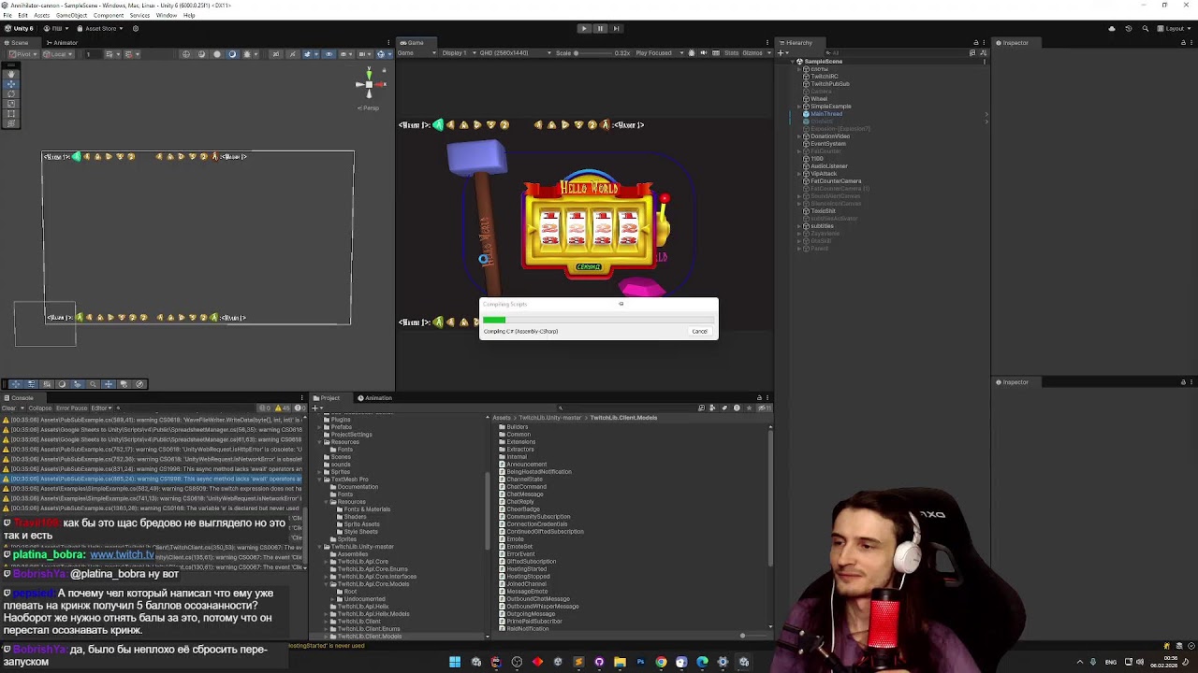
Task: Open the Component menu
Action: 109,16
